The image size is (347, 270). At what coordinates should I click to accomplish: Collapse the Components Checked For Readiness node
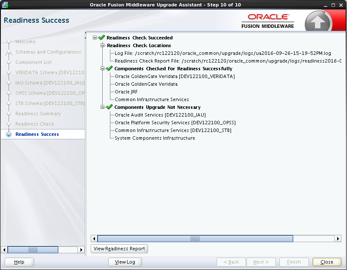tap(102, 68)
